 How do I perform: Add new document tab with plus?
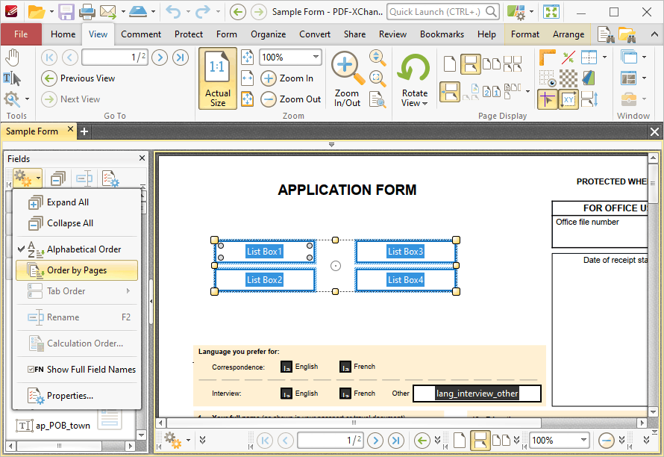coord(84,131)
